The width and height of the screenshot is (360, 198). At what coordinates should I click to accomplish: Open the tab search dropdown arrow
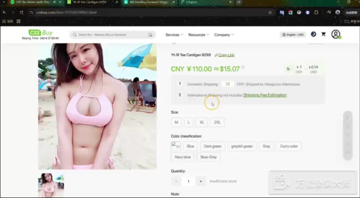[4, 2]
